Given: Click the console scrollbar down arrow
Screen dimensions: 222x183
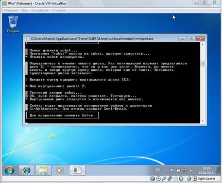Looking at the screenshot, I should coord(203,121).
